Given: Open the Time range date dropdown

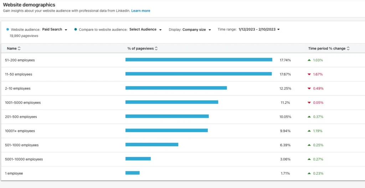Looking at the screenshot, I should [x=259, y=30].
